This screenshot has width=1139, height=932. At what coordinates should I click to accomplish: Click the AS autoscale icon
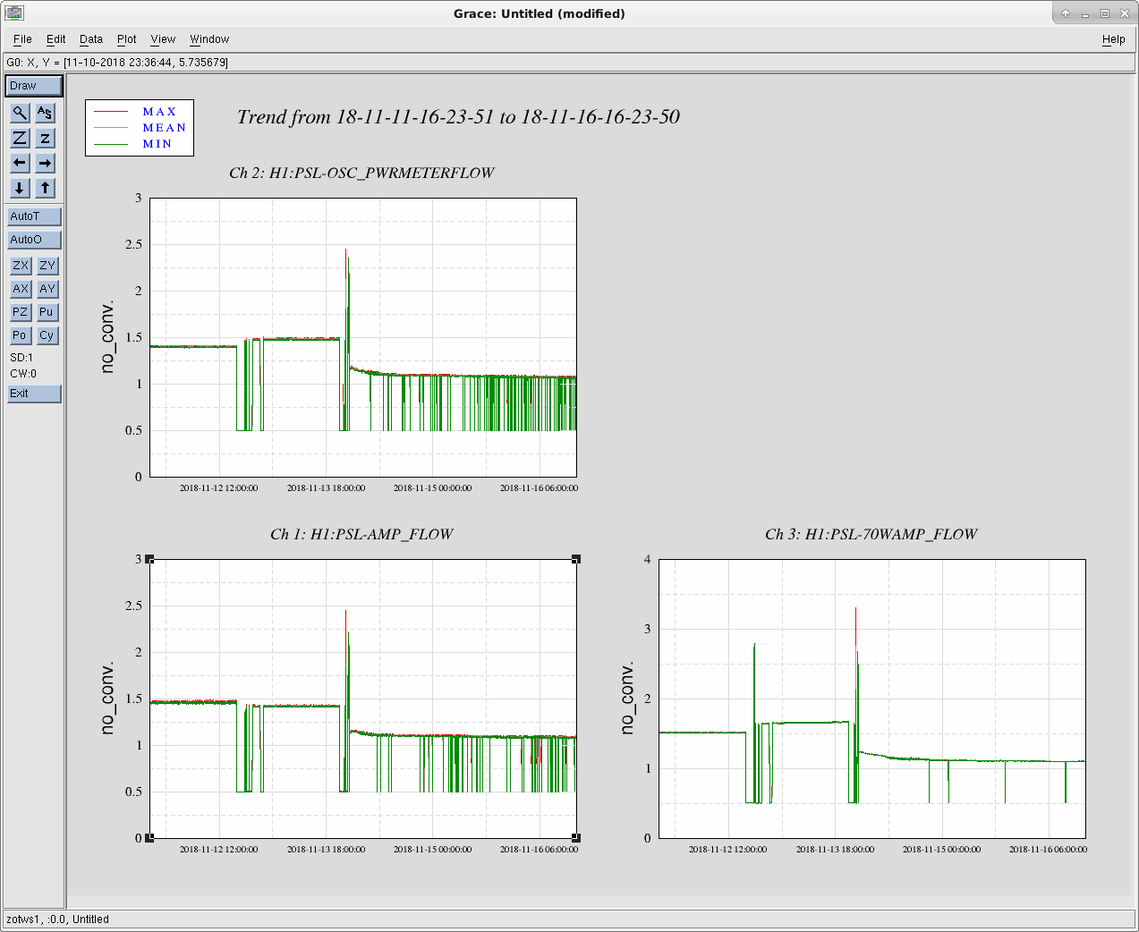pos(45,113)
